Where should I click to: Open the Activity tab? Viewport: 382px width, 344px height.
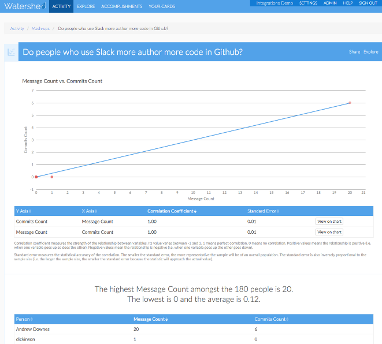point(61,6)
